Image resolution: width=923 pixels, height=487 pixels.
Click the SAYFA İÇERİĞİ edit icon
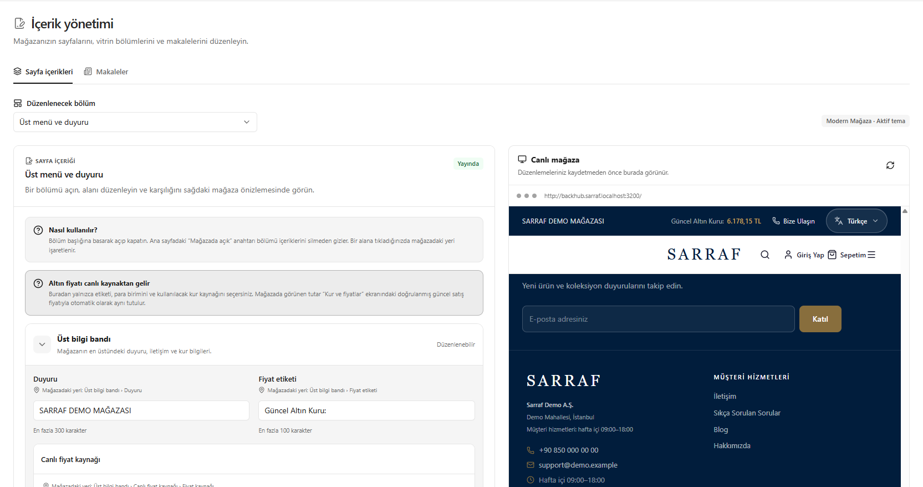(29, 161)
